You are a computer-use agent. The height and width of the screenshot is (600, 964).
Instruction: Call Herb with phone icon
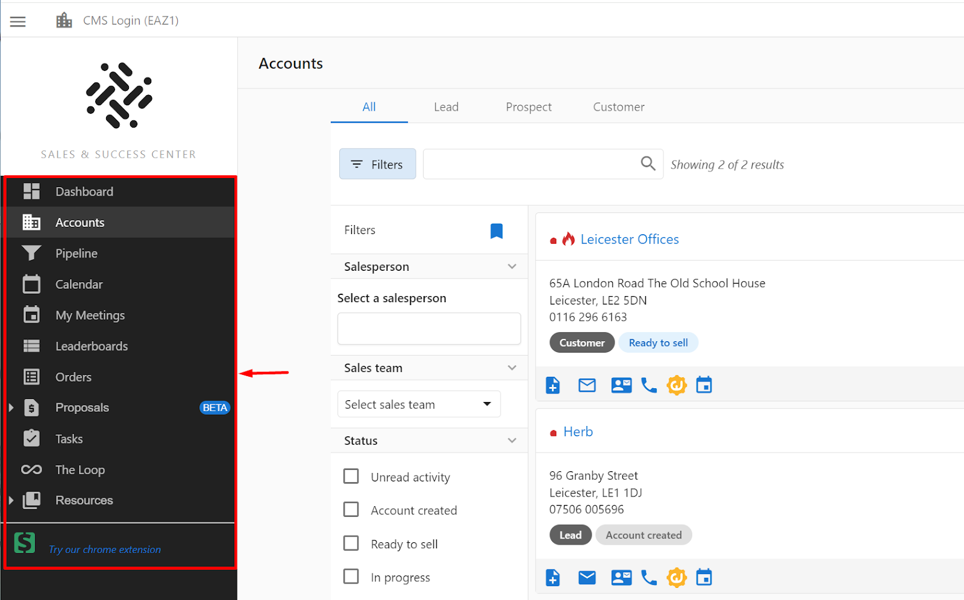[x=649, y=578]
